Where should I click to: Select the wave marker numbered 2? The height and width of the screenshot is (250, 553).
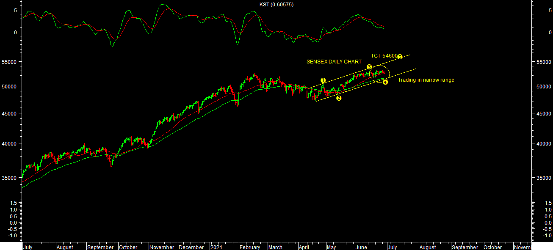[x=339, y=98]
